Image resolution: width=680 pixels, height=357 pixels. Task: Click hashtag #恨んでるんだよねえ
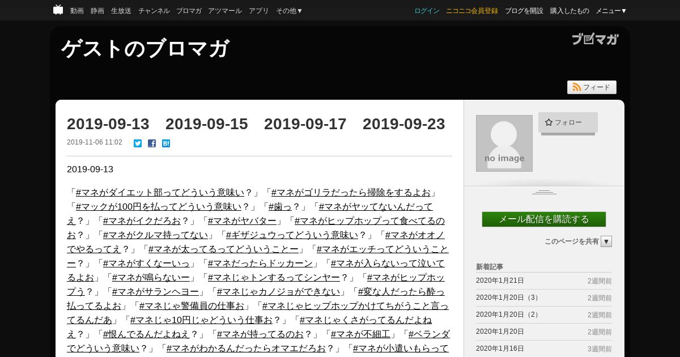(146, 334)
